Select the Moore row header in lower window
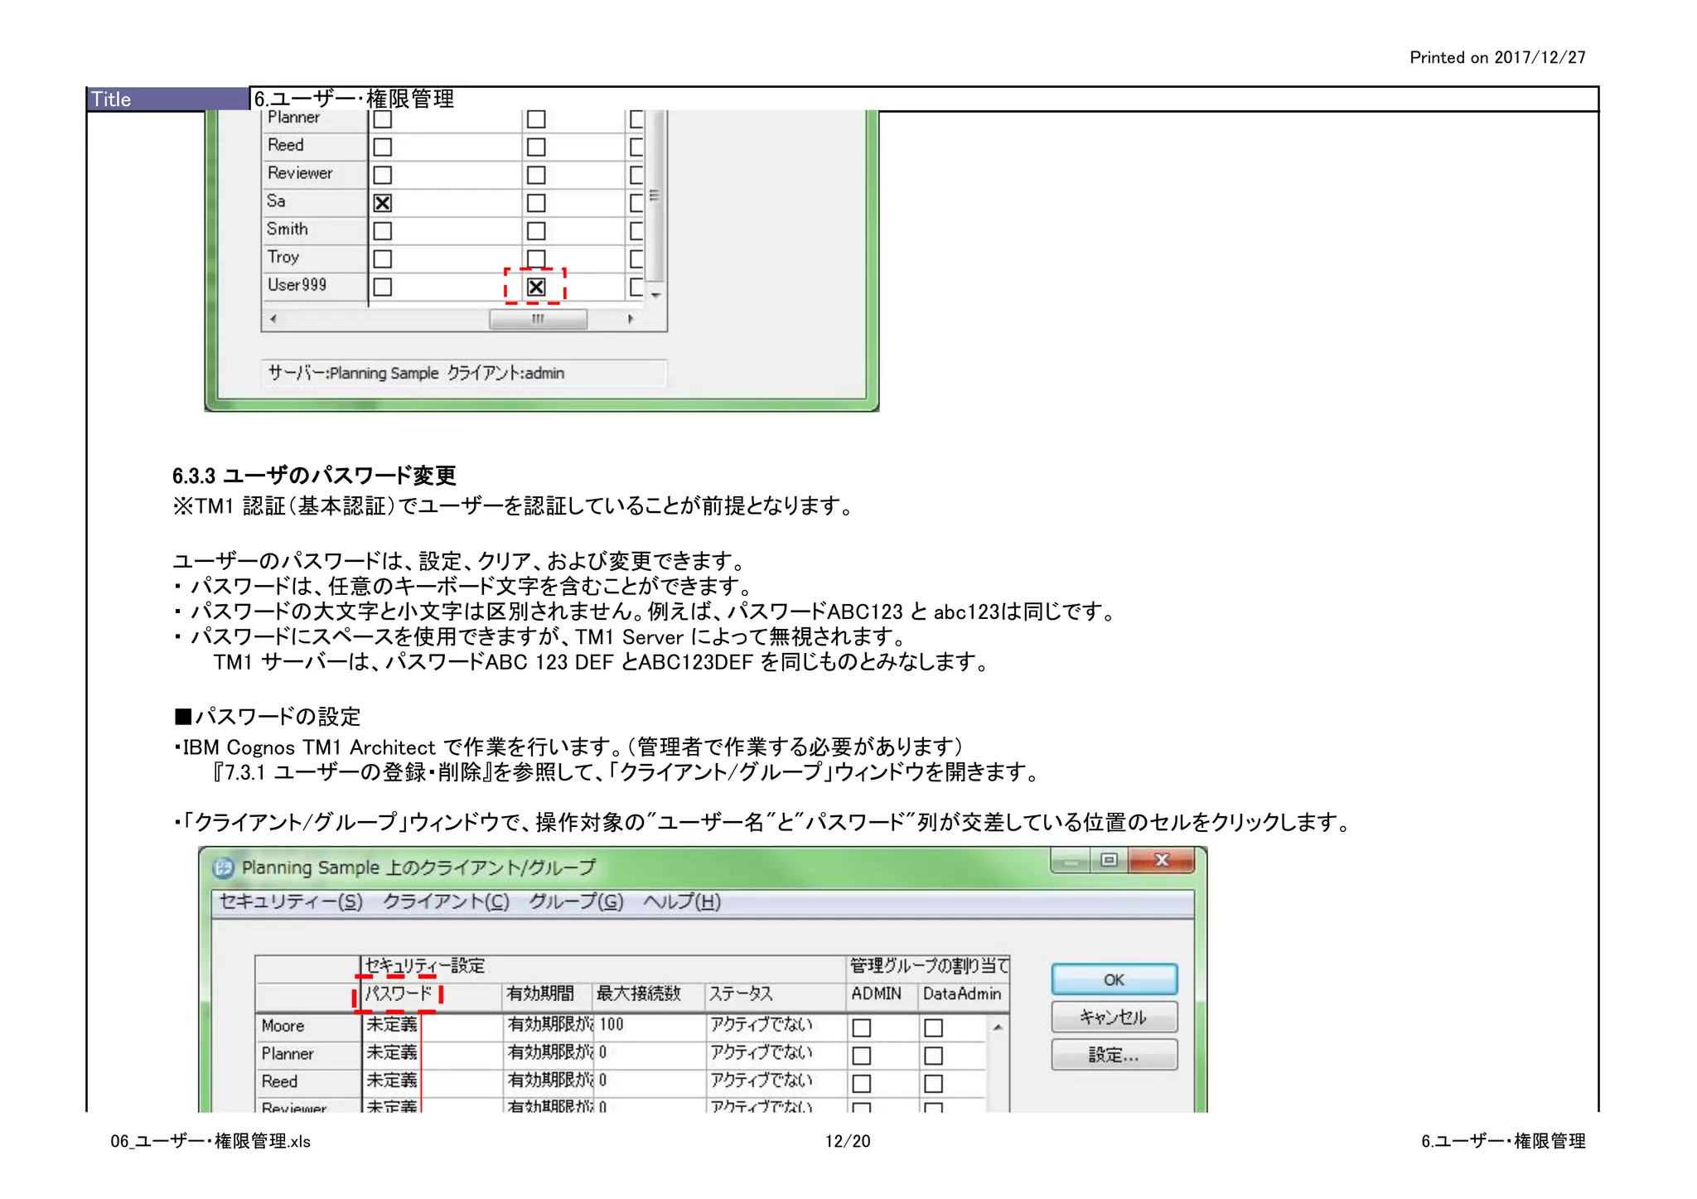 coord(307,1026)
